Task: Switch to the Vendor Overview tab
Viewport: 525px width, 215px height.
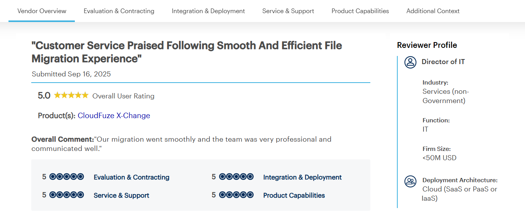Action: (x=42, y=11)
